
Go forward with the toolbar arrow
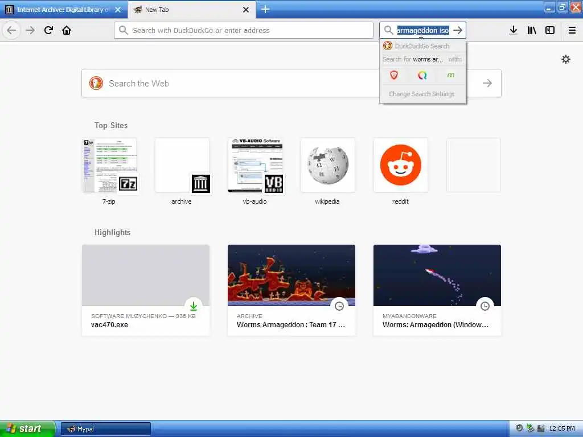pyautogui.click(x=30, y=30)
